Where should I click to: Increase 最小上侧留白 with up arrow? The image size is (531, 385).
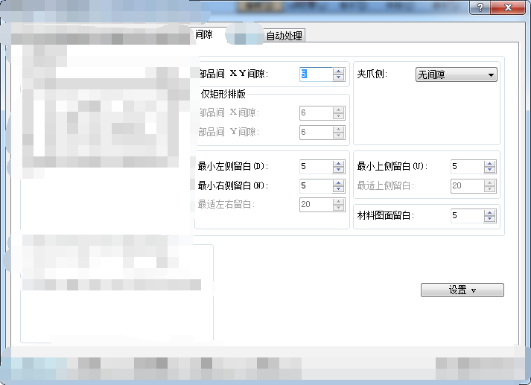490,164
